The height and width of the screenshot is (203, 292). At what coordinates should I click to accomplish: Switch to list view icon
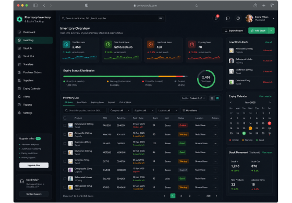click(x=212, y=98)
